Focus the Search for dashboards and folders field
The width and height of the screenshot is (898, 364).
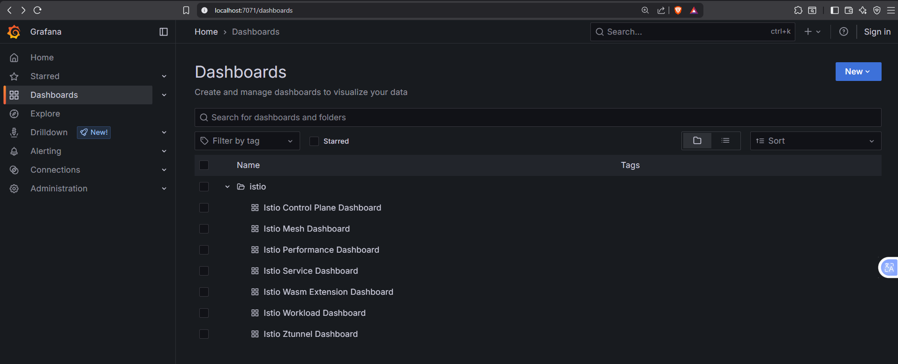(538, 117)
